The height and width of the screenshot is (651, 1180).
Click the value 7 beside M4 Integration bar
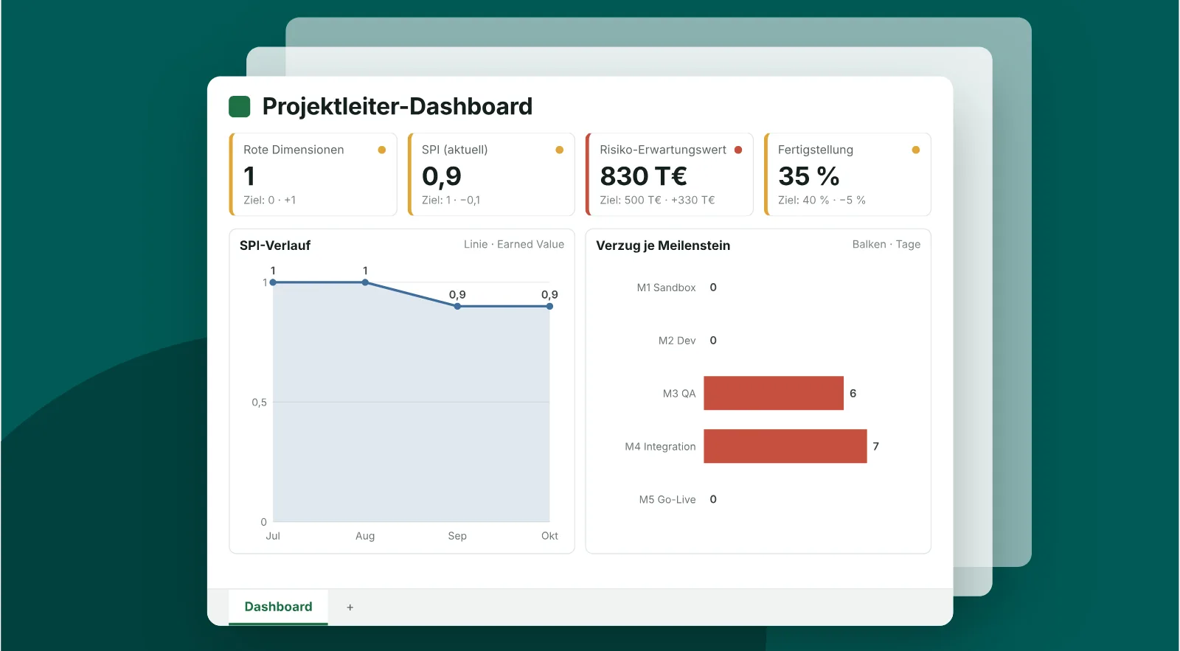coord(876,446)
